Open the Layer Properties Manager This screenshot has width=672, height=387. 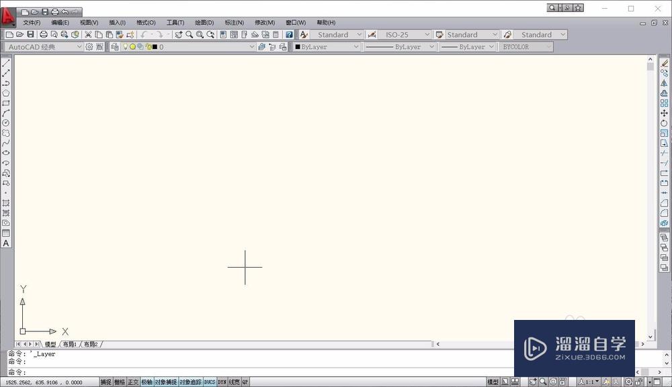pyautogui.click(x=116, y=46)
